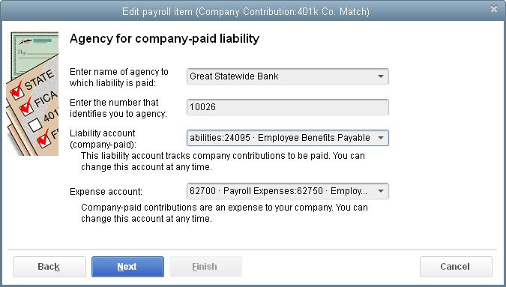Select the Great Statewide Bank agency field
Image resolution: width=506 pixels, height=287 pixels.
pos(288,76)
